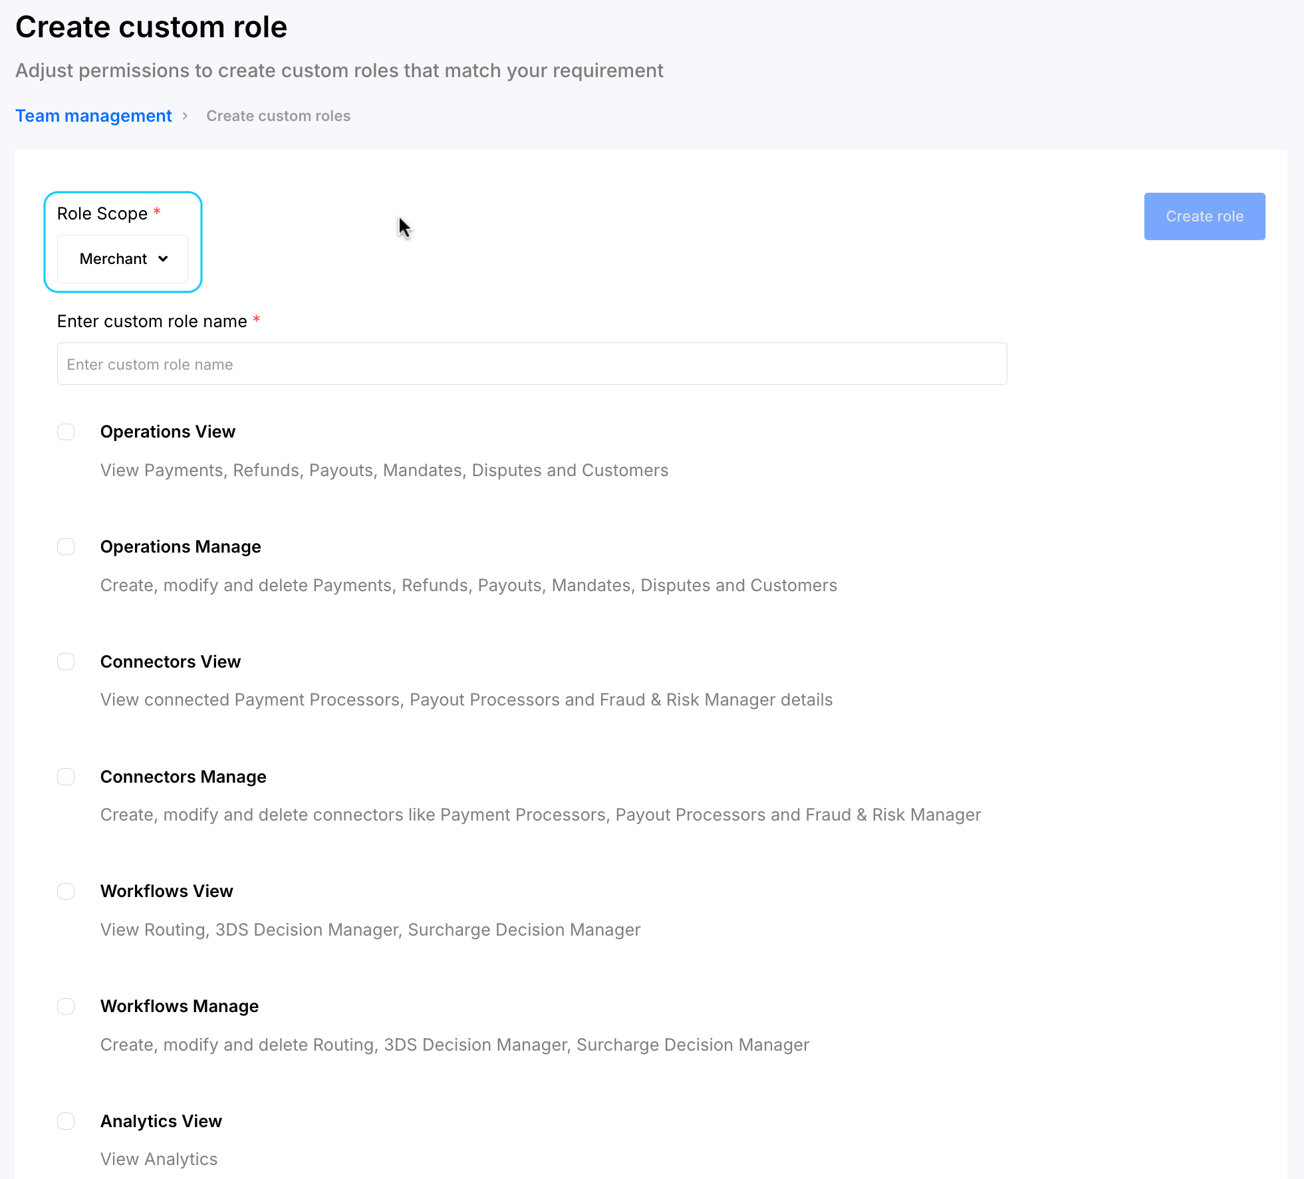This screenshot has width=1304, height=1179.
Task: Click the chevron arrow beside Merchant
Action: [x=163, y=259]
